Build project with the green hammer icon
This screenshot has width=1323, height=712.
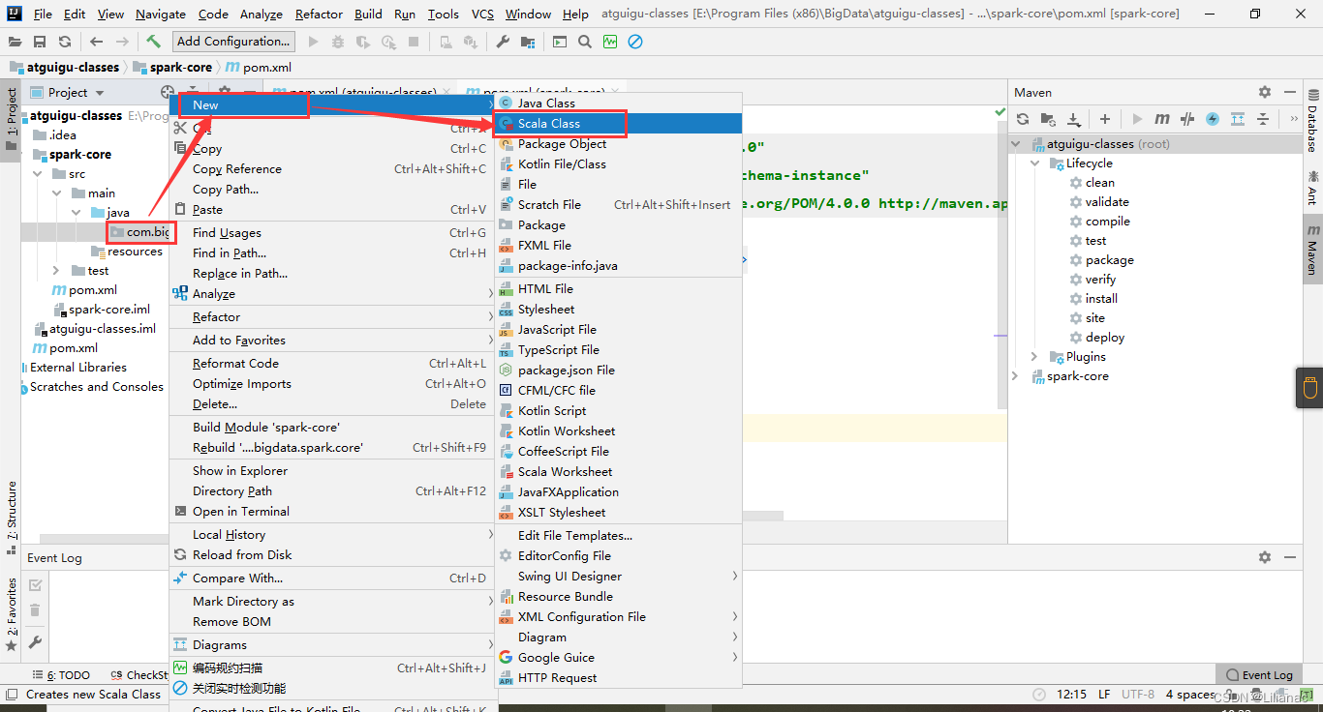click(153, 42)
